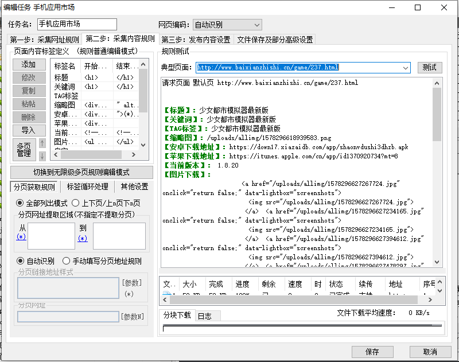
Task: Cancel editing with 取消 button
Action: tap(430, 352)
